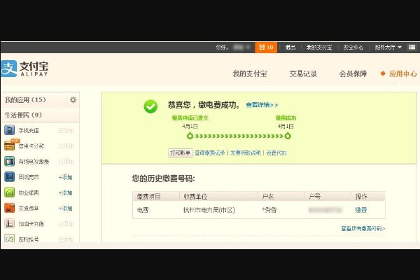Image resolution: width=420 pixels, height=280 pixels.
Task: Select the 固话宽带 label
Action: [29, 177]
